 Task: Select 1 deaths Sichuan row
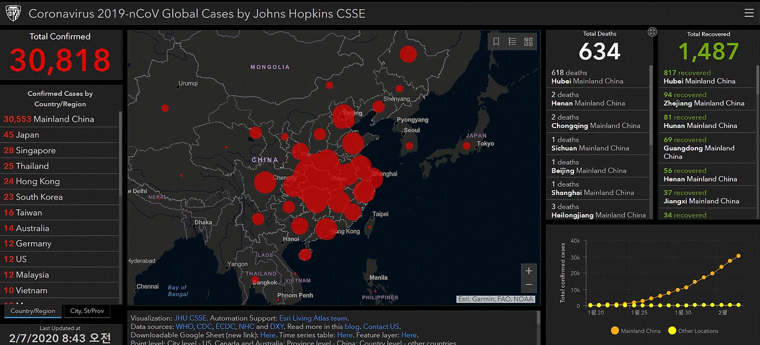[x=598, y=144]
